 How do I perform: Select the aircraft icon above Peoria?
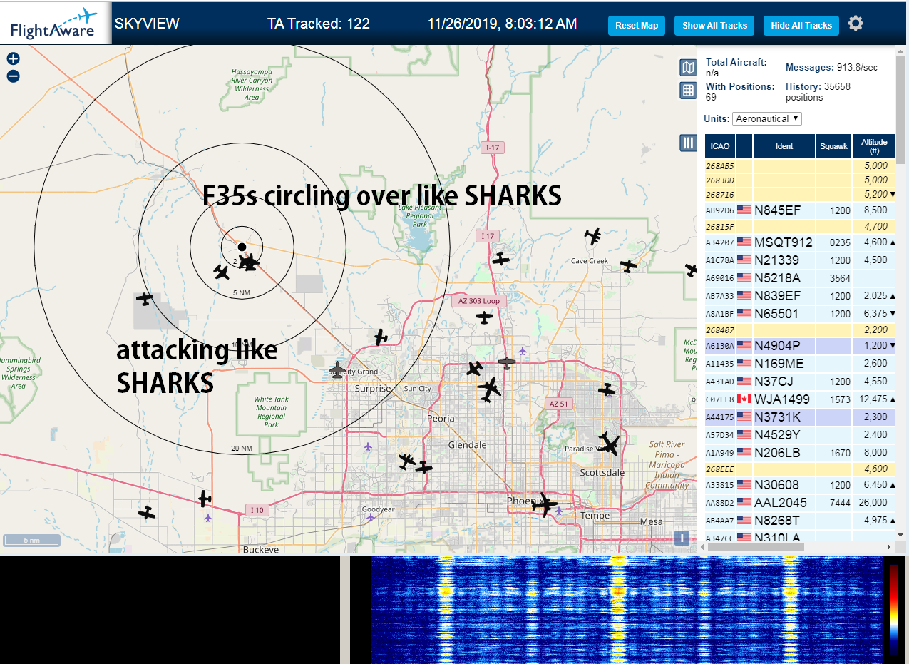(x=490, y=389)
